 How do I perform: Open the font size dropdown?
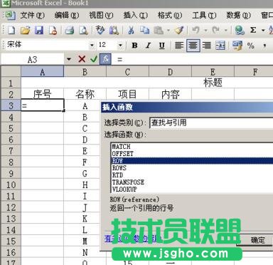pyautogui.click(x=120, y=45)
